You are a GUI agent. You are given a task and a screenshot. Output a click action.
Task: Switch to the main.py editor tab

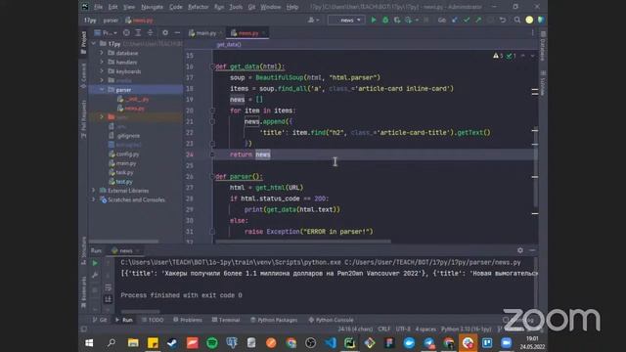205,33
